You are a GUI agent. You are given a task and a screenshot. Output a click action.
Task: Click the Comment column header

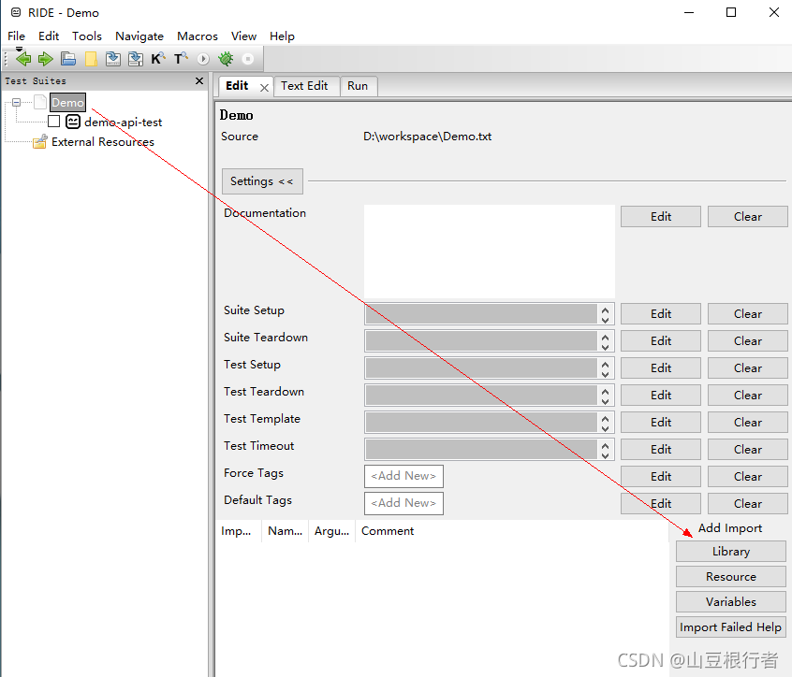[x=388, y=531]
